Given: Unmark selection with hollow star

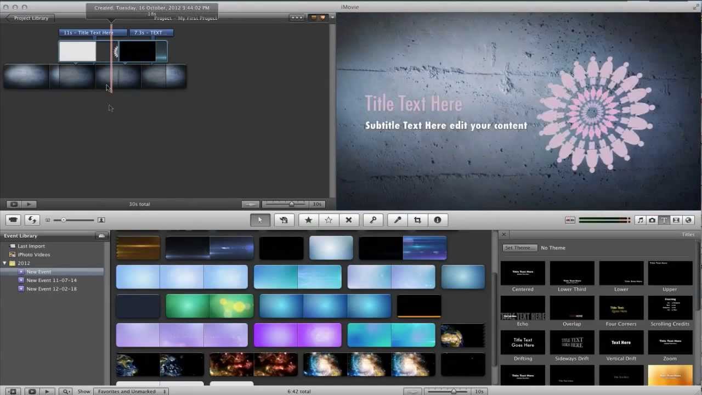Looking at the screenshot, I should point(329,220).
